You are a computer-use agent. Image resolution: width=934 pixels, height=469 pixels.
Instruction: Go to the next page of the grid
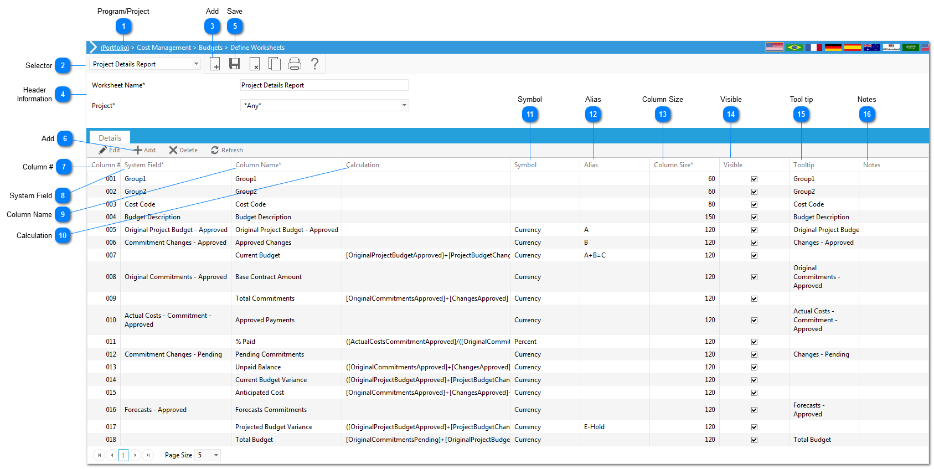(x=135, y=455)
